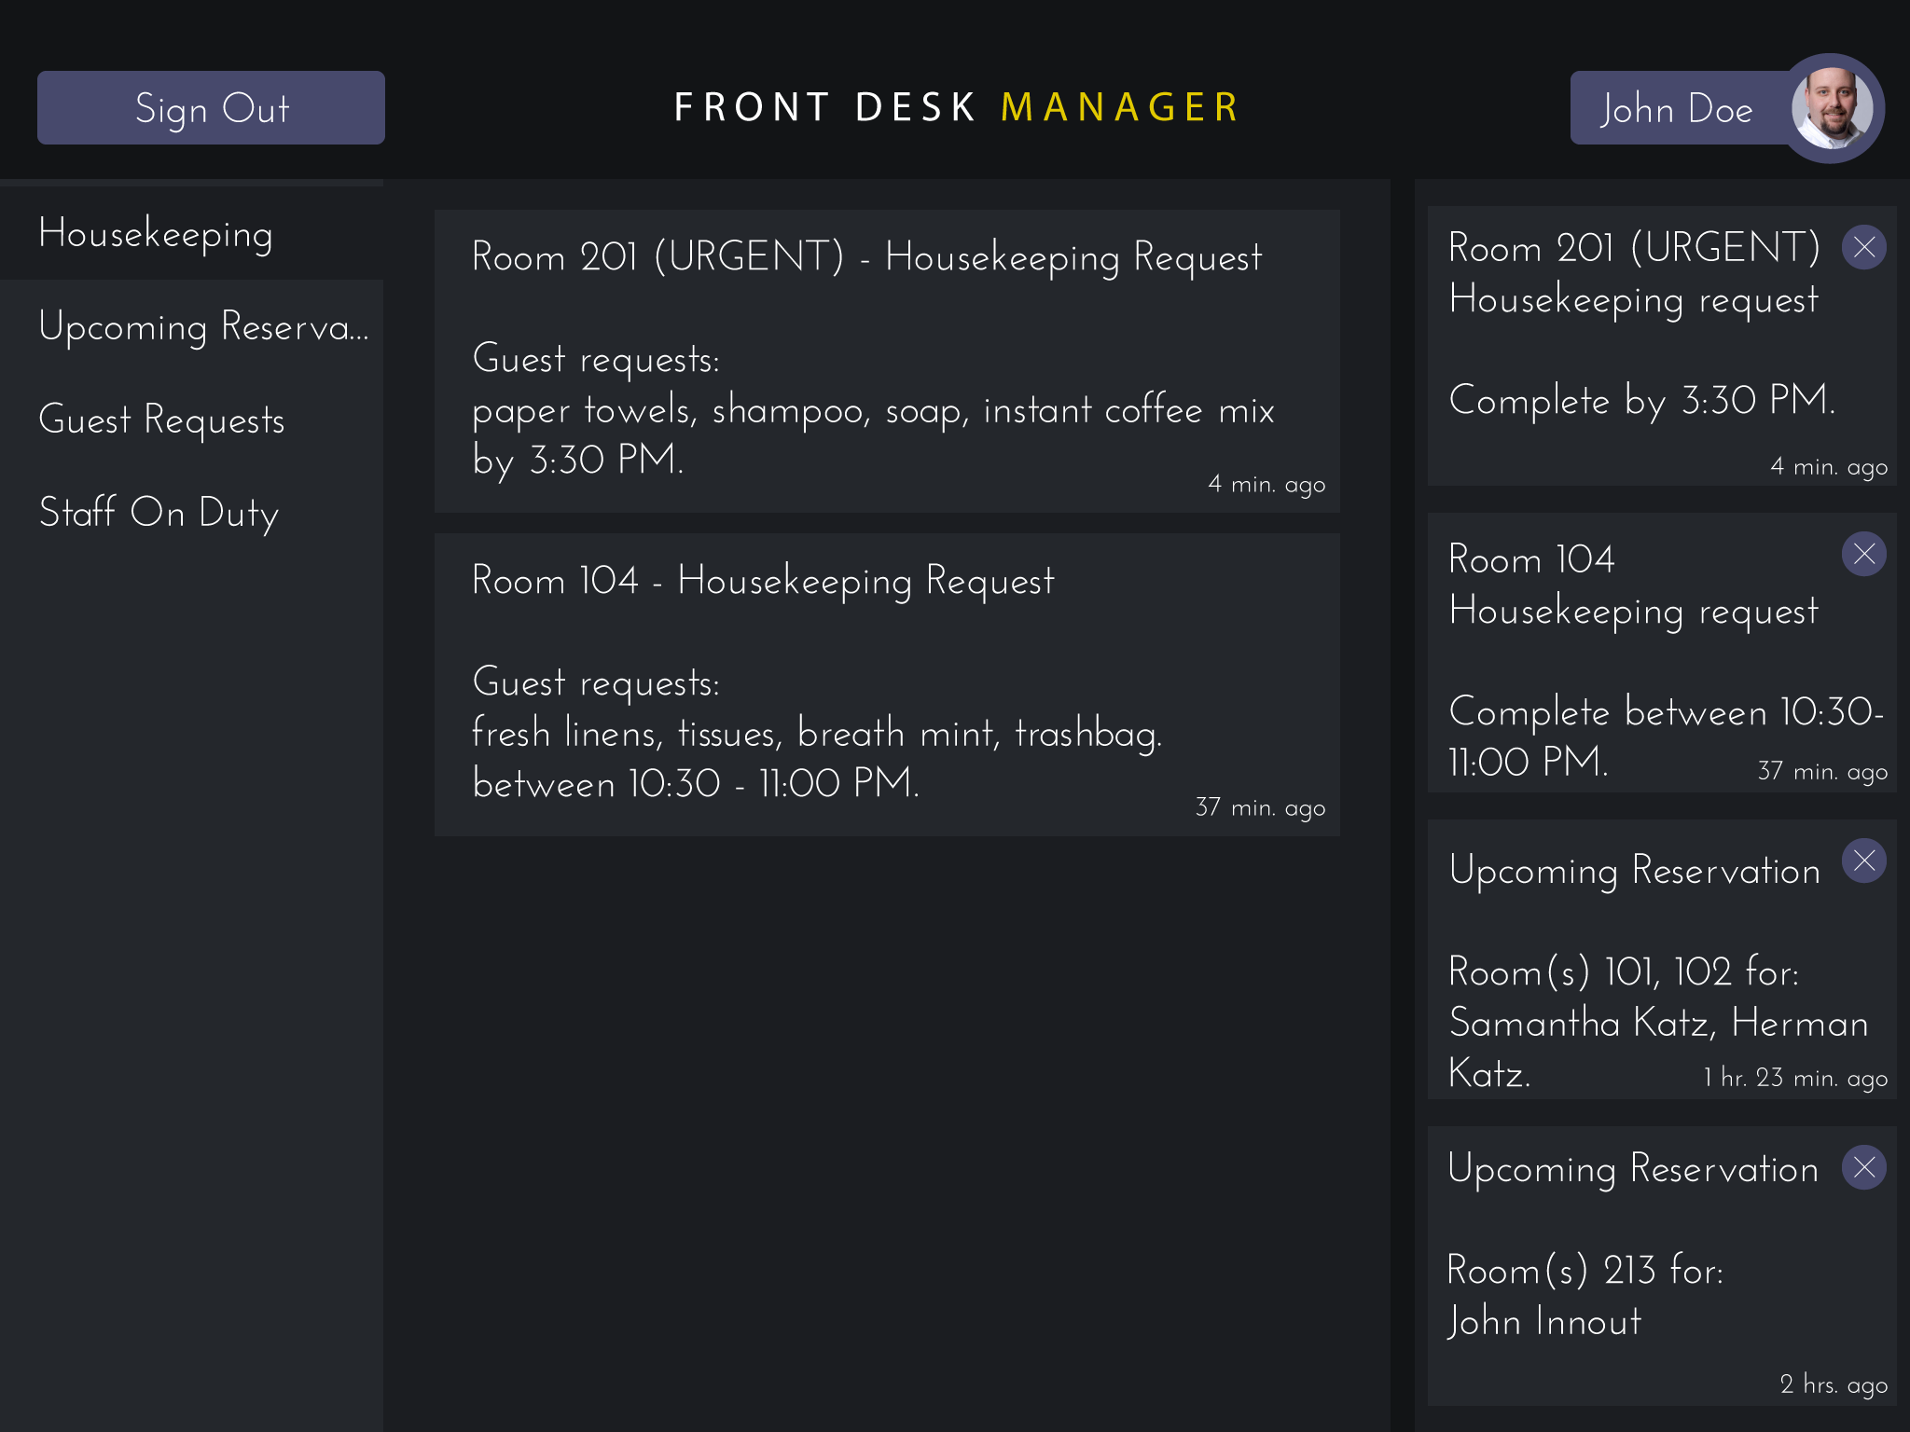Close the Samantha Katz reservation notification
This screenshot has width=1910, height=1432.
click(1863, 861)
